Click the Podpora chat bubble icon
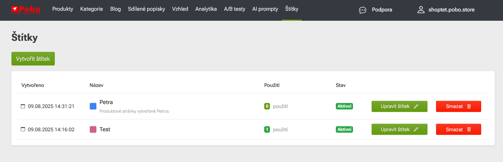 click(363, 10)
